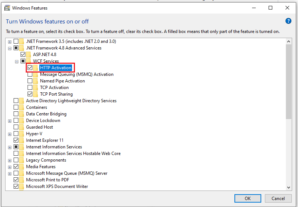The image size is (298, 207).
Task: Select 'TCP Activation' label text
Action: pyautogui.click(x=54, y=88)
